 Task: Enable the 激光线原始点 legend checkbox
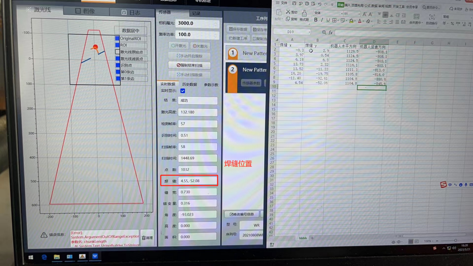118,52
